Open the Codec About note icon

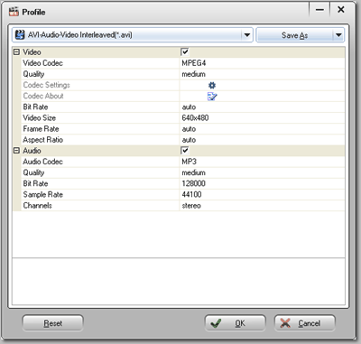[x=212, y=97]
